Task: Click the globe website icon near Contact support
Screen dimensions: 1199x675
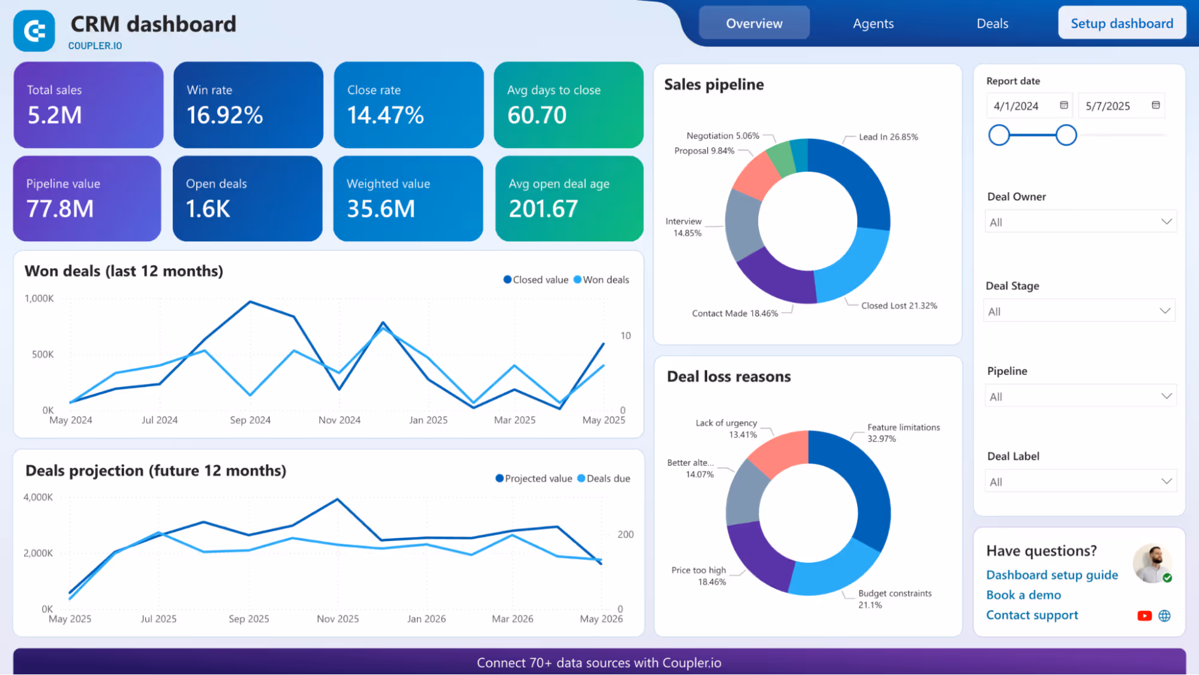Action: (x=1164, y=615)
